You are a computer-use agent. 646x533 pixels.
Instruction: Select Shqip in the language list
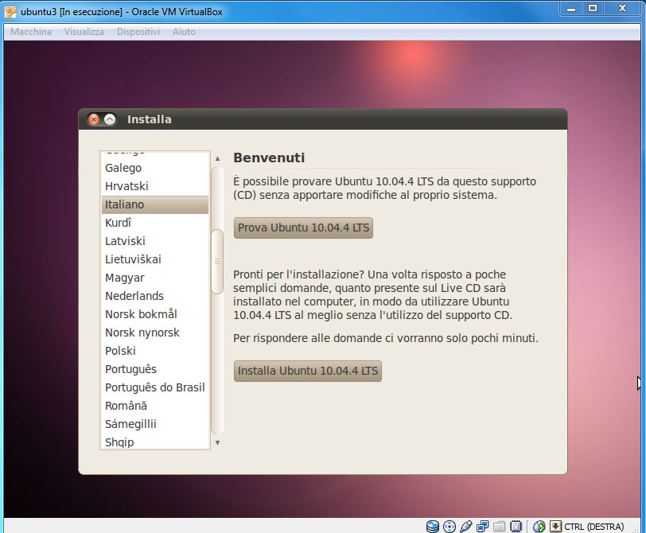coord(155,442)
